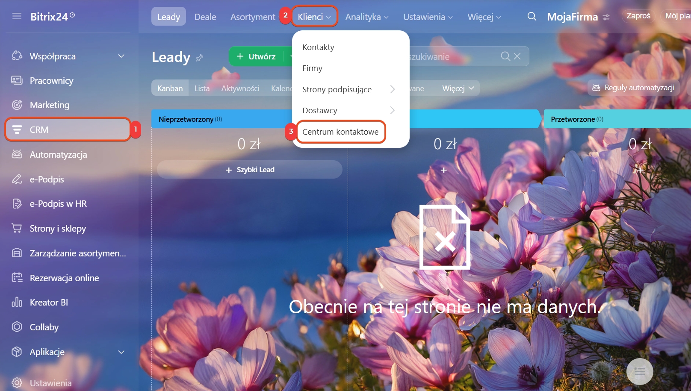Click the CRM sidebar icon

tap(17, 129)
